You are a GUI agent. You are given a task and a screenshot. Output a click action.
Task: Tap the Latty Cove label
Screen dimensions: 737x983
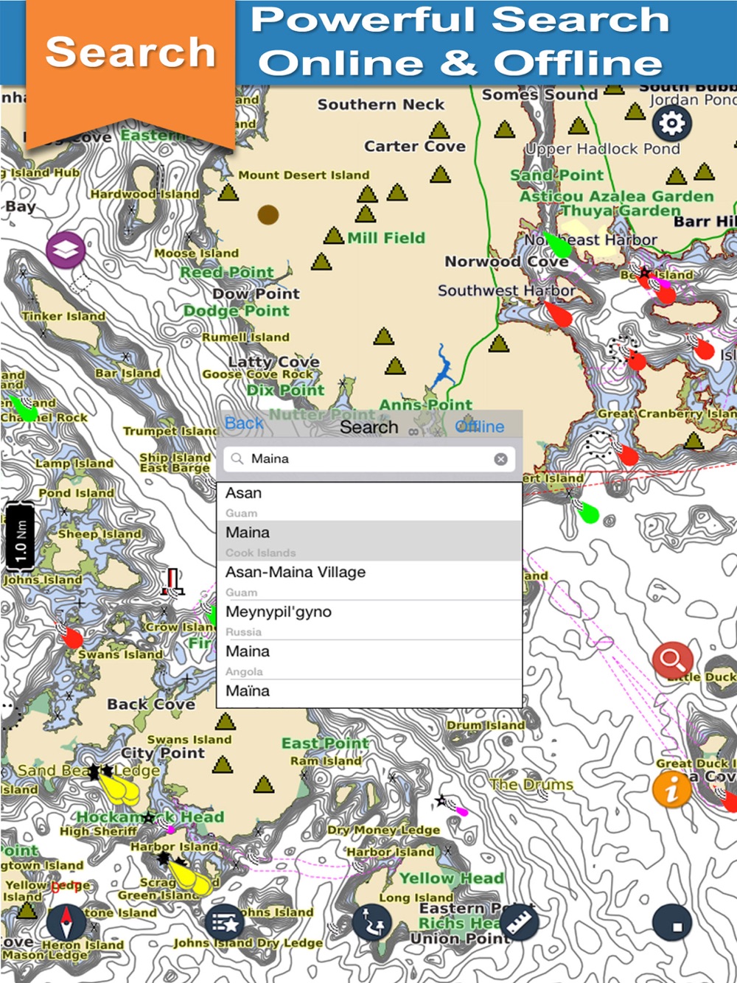pos(273,361)
